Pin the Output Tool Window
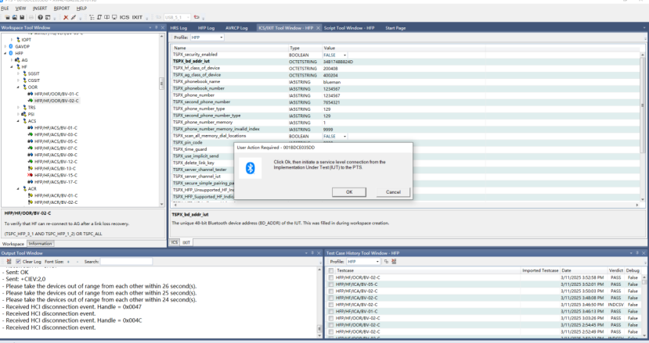 [312, 253]
